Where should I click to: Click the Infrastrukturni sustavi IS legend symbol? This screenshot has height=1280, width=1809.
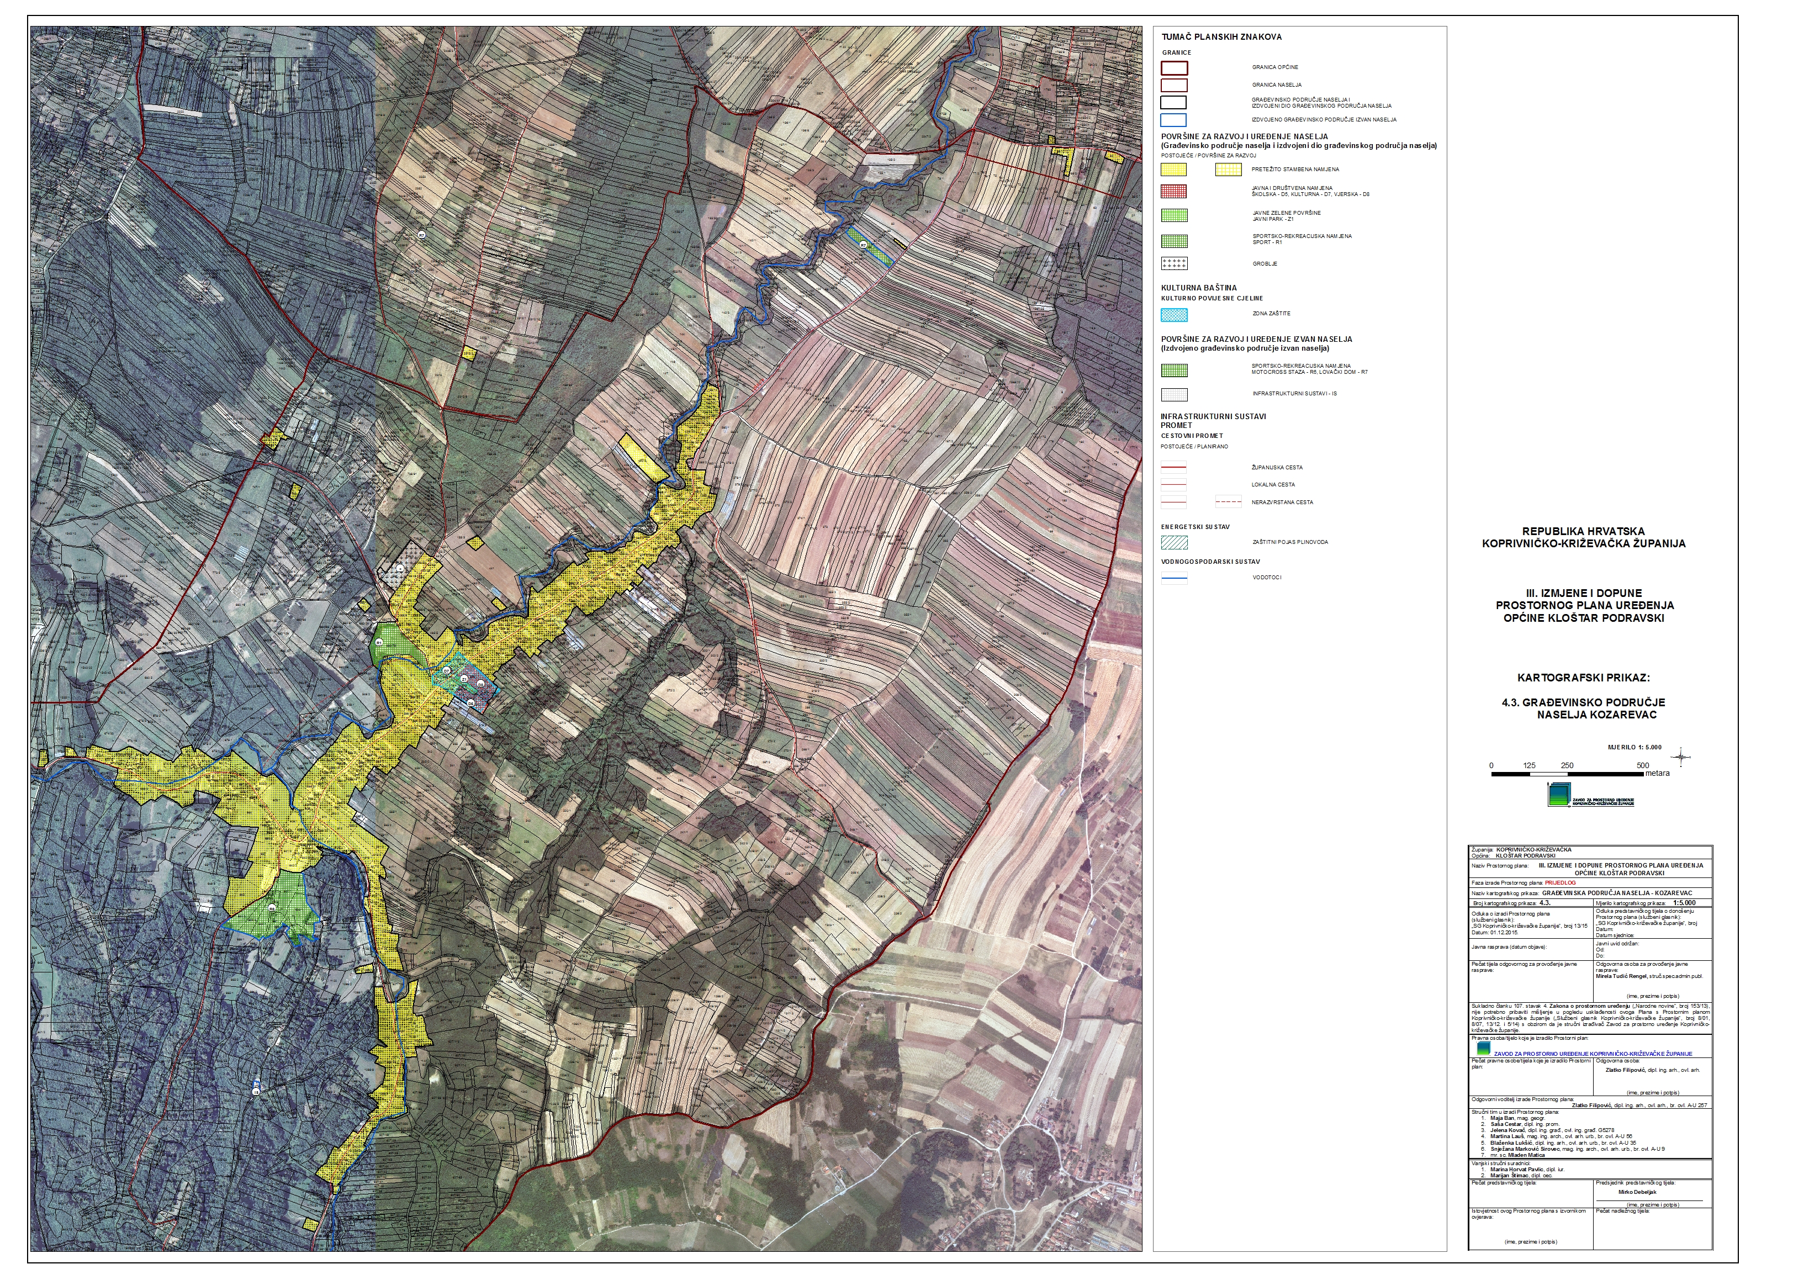[x=1173, y=394]
